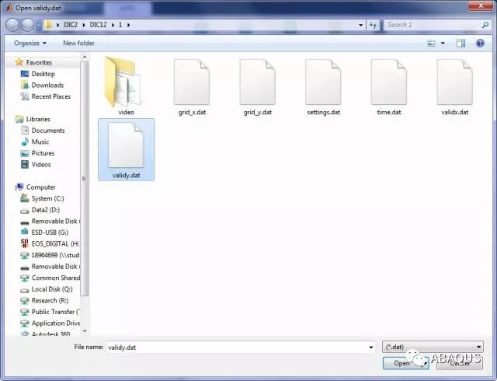Click the Refresh button beside address bar
The height and width of the screenshot is (381, 497).
coord(373,25)
